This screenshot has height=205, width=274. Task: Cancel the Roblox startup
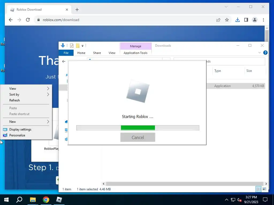coord(138,137)
